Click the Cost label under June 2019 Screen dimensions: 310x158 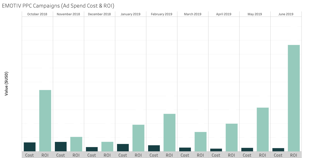(x=278, y=155)
